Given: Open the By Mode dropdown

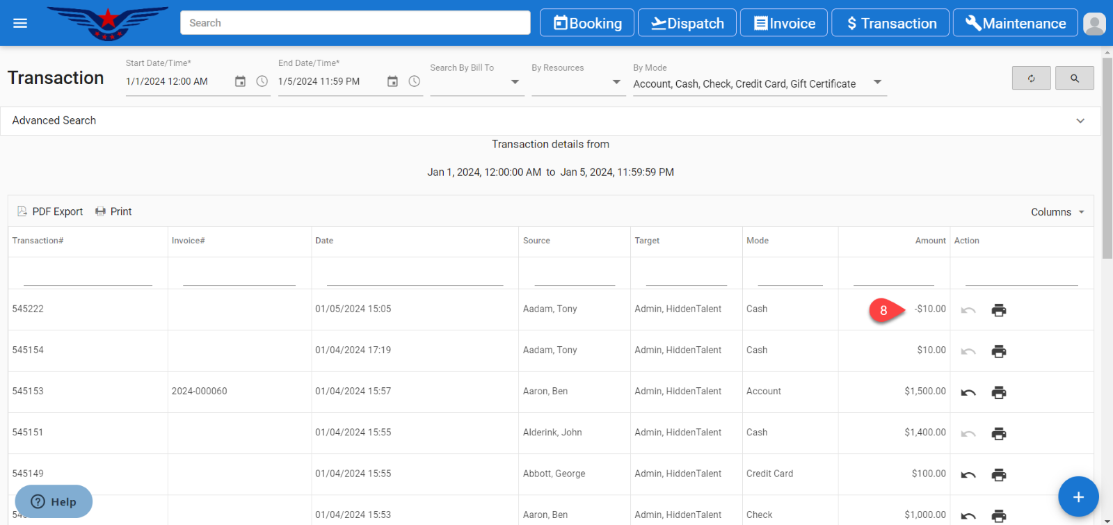Looking at the screenshot, I should [x=877, y=82].
